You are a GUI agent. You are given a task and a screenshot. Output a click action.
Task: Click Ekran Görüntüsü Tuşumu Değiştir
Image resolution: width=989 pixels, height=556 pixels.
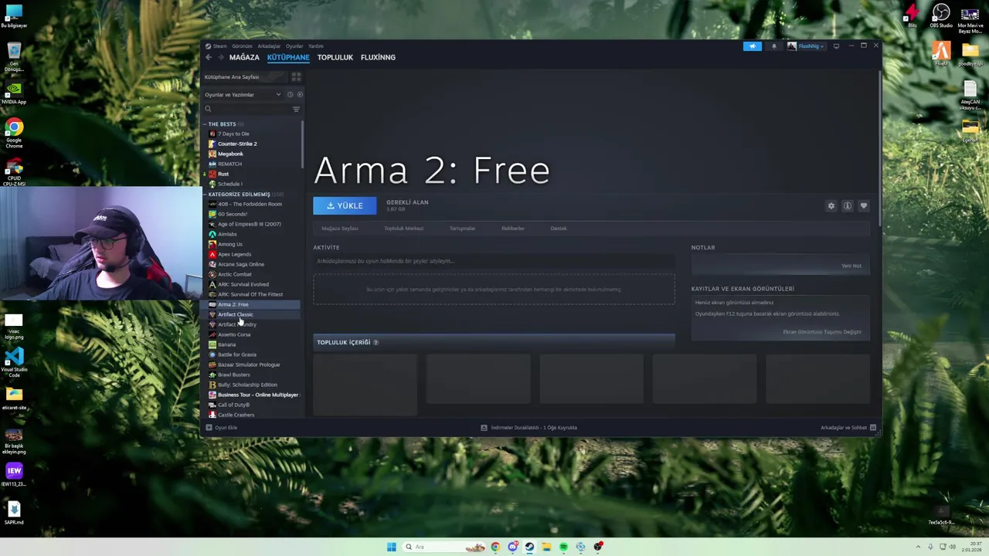tap(822, 332)
